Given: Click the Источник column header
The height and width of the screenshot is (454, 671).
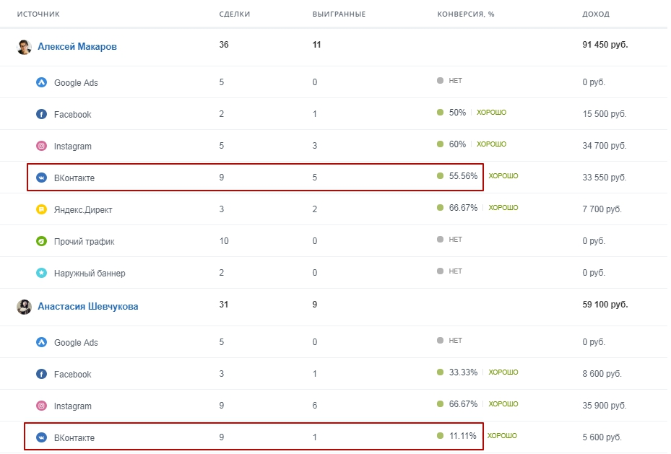Looking at the screenshot, I should point(38,14).
